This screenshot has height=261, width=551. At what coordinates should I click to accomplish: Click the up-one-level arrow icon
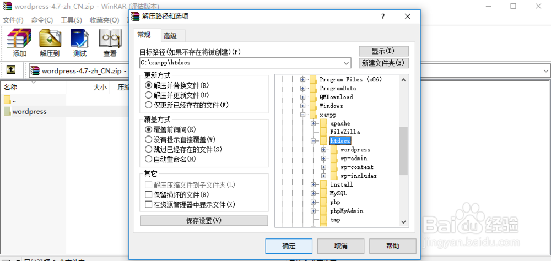[x=11, y=70]
